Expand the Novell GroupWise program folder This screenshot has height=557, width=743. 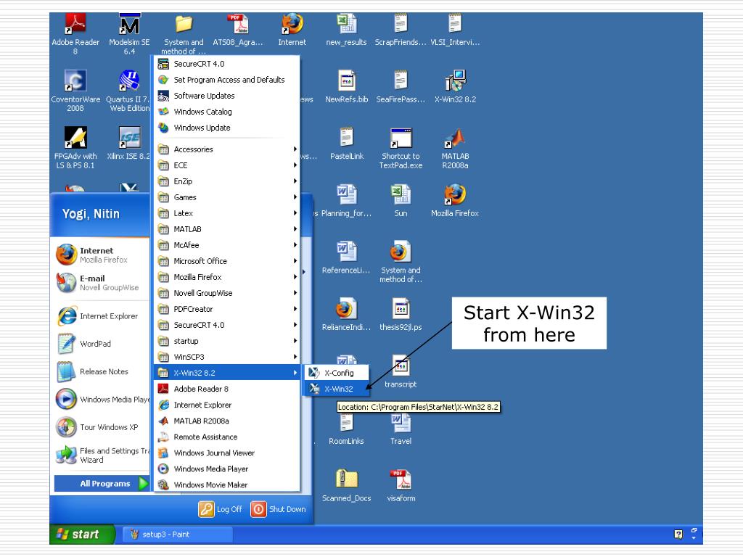227,293
